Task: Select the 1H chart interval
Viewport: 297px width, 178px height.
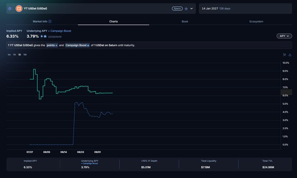Action: (14, 55)
